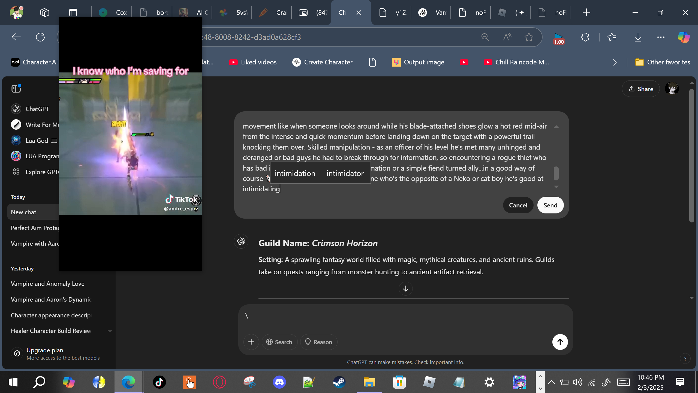
Task: Click the Send button on the message edit
Action: pyautogui.click(x=550, y=205)
